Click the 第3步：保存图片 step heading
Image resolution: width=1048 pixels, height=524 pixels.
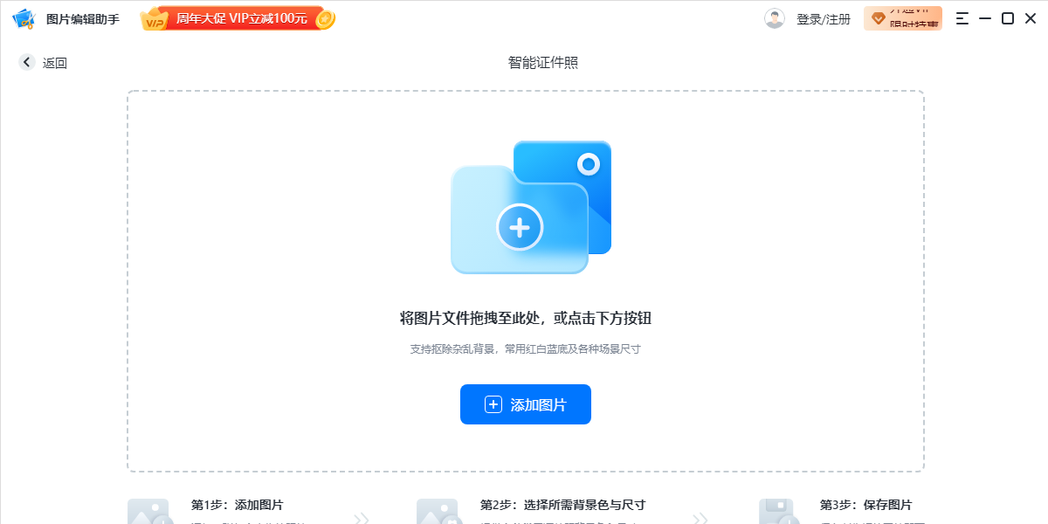pos(866,505)
